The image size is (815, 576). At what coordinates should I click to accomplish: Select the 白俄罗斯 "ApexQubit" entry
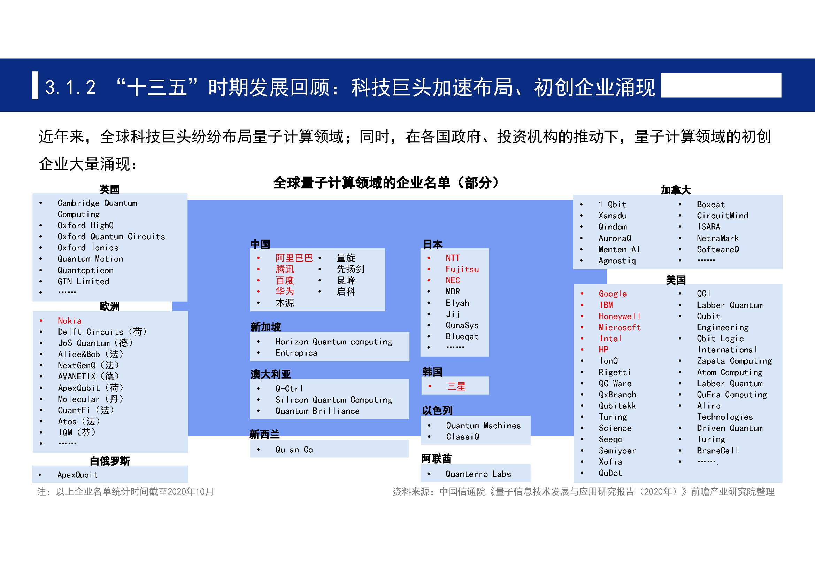click(77, 475)
